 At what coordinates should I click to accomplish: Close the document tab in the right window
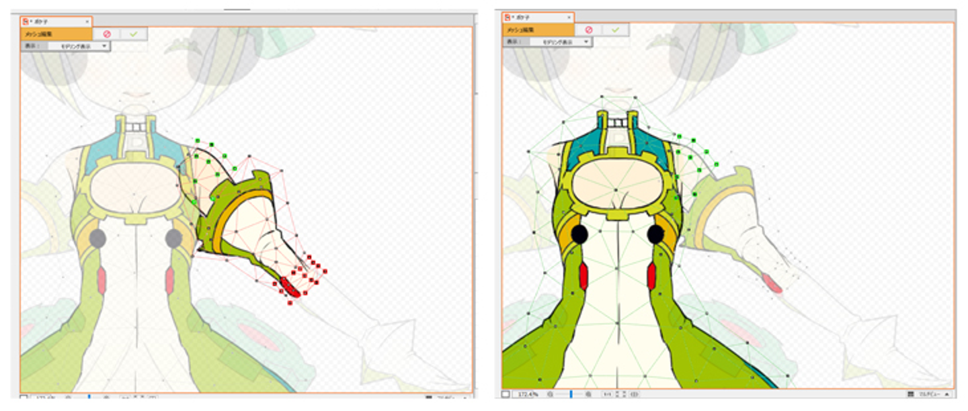569,17
